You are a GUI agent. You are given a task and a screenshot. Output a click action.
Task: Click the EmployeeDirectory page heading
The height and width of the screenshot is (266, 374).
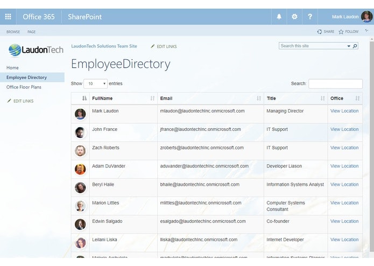(x=121, y=64)
